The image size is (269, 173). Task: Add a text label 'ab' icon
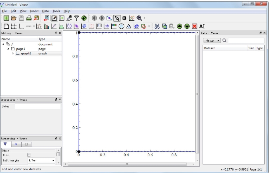pos(106,26)
